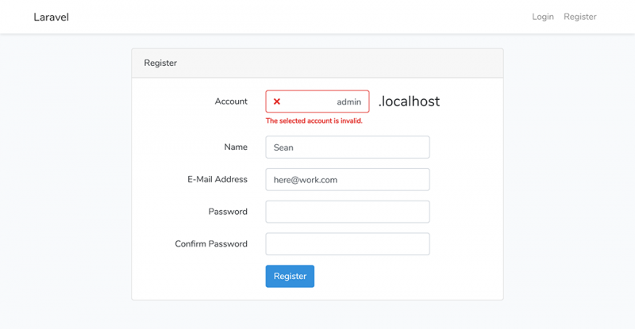Click the Password field label
The image size is (635, 329).
(228, 212)
